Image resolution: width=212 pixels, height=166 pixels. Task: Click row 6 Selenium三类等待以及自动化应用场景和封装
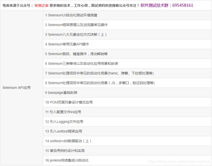[127, 64]
